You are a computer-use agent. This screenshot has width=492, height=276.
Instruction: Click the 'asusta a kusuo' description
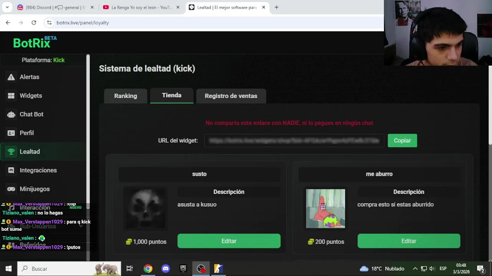tap(197, 205)
